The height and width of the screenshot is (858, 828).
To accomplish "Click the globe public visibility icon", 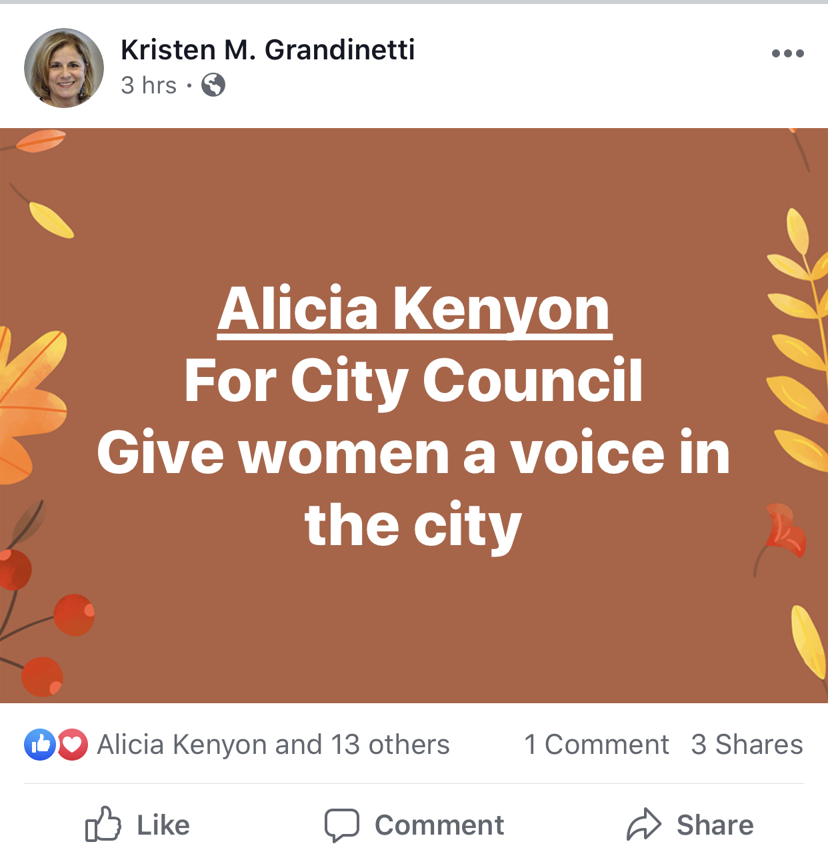I will (213, 85).
